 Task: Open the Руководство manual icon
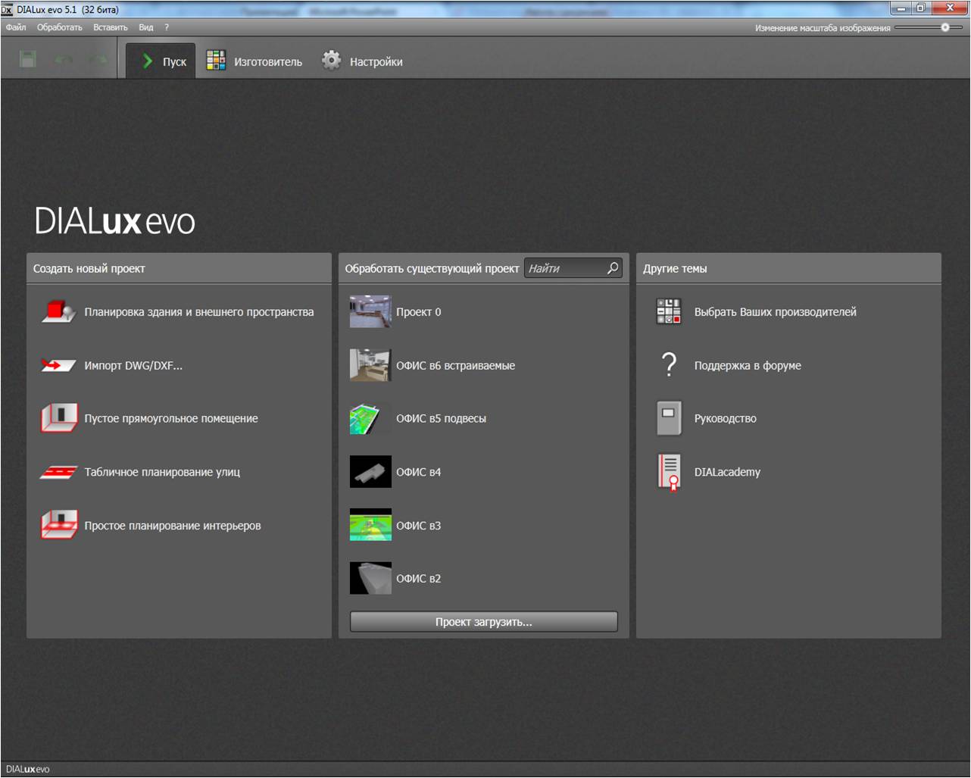coord(669,418)
